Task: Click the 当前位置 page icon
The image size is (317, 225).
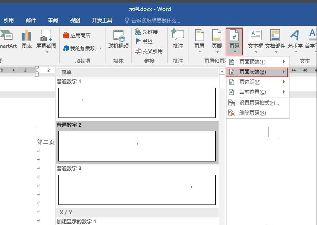Action: (x=231, y=92)
